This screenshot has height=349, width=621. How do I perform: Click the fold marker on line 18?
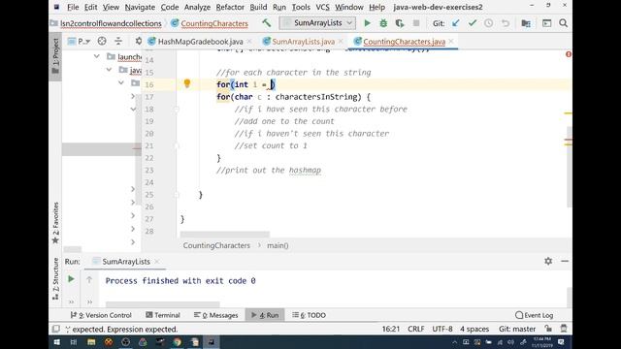[177, 110]
